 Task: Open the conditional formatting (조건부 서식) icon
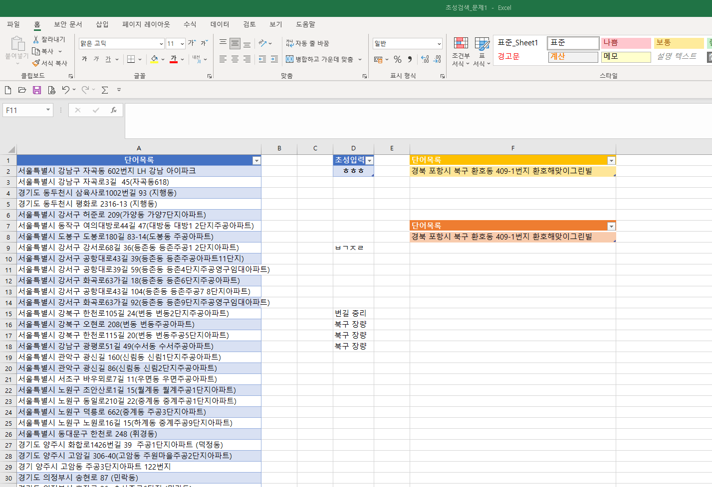click(x=461, y=51)
